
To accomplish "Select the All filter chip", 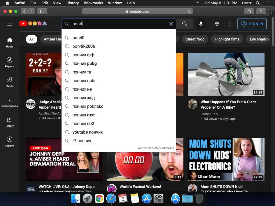I will coord(31,39).
